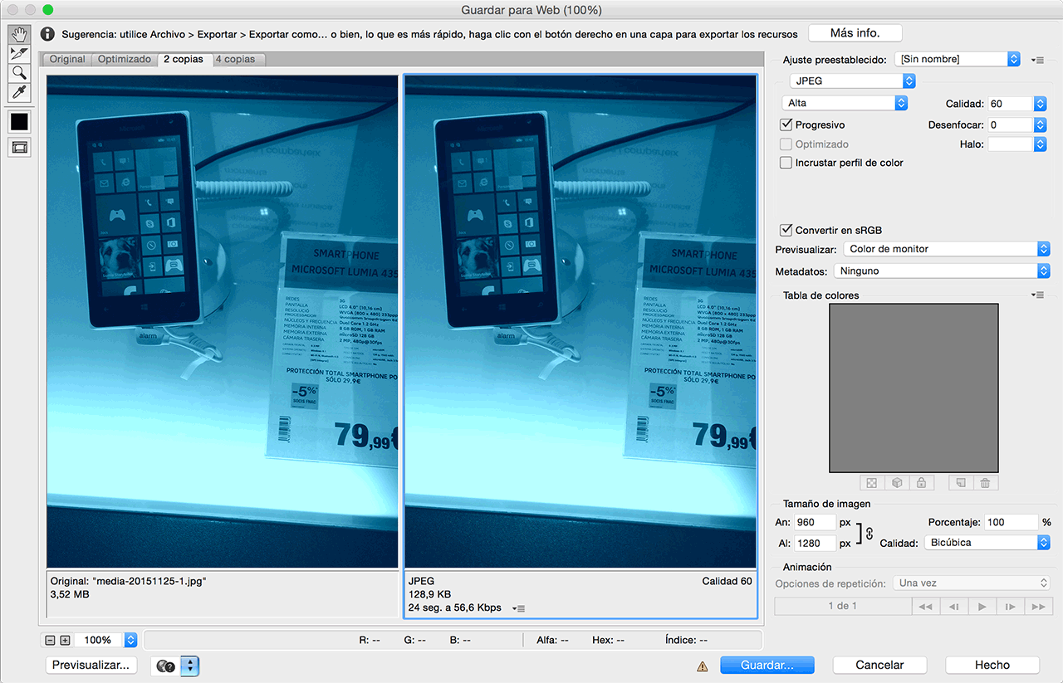
Task: Select the Slice Select tool
Action: click(19, 53)
